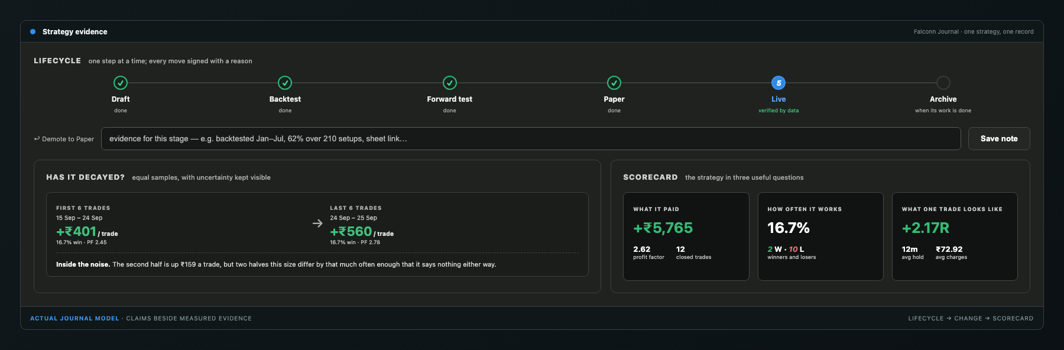Click the Live stage label
The image size is (1064, 350).
coord(778,99)
